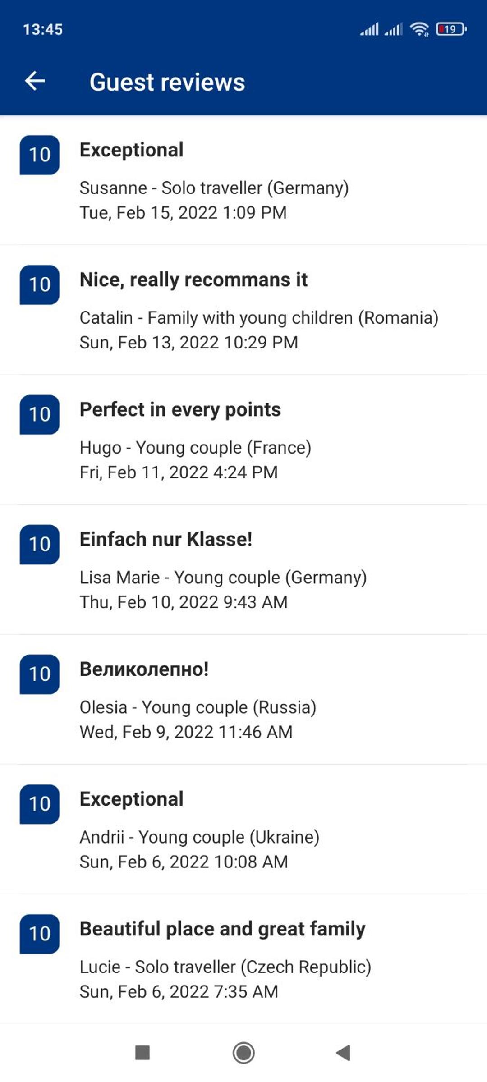This screenshot has width=487, height=1082.
Task: Tap the Wi-Fi status icon
Action: click(419, 29)
